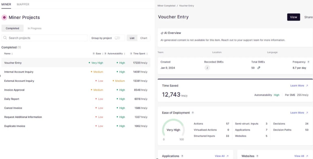313x159 pixels.
Task: Sort by Automatability column arrow
Action: tap(124, 54)
